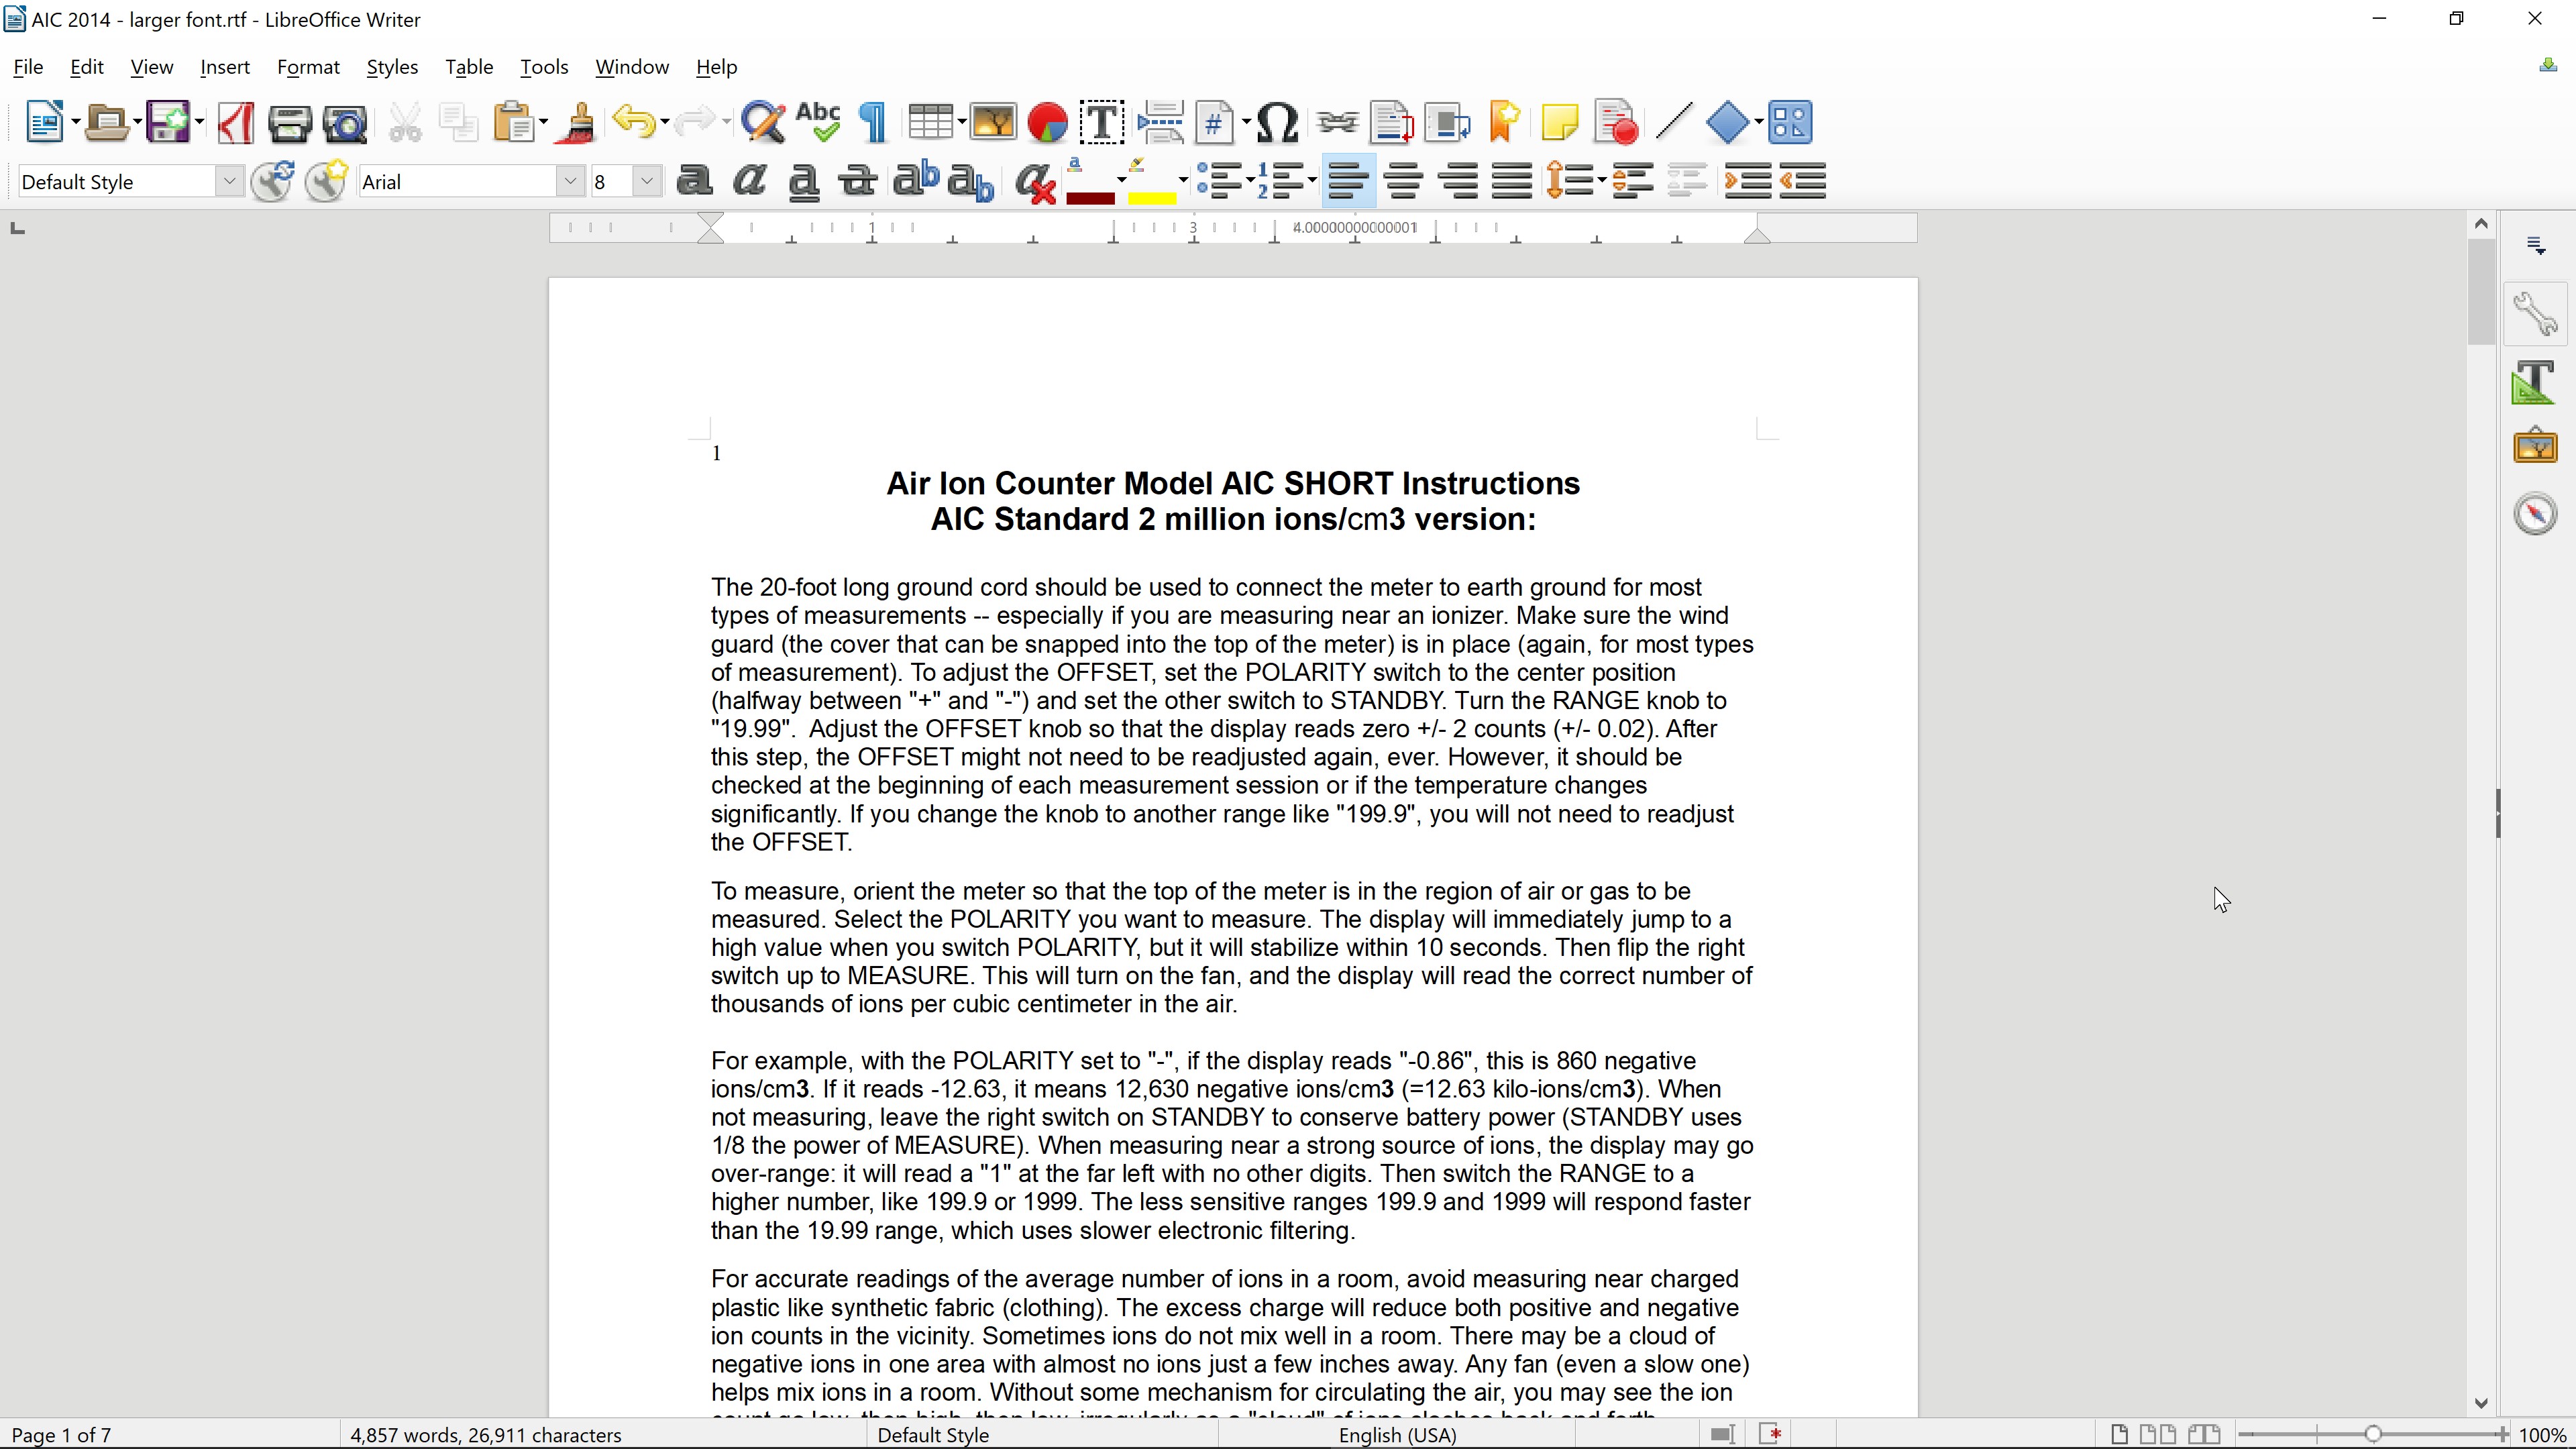Insert a chart
The image size is (2576, 1449).
1047,123
